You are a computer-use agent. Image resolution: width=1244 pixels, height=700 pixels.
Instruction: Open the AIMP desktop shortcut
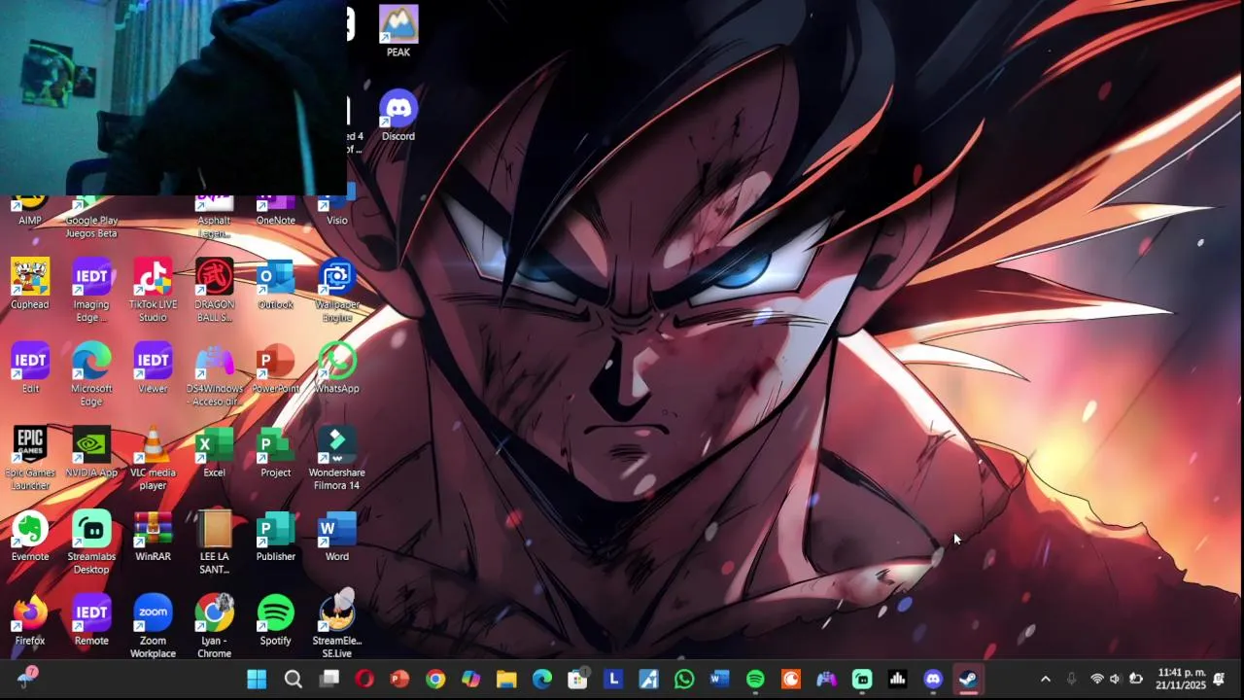pyautogui.click(x=30, y=211)
